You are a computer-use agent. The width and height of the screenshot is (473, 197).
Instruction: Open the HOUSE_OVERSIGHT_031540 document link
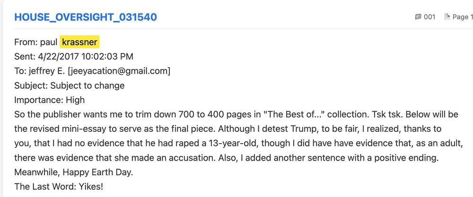pyautogui.click(x=86, y=17)
